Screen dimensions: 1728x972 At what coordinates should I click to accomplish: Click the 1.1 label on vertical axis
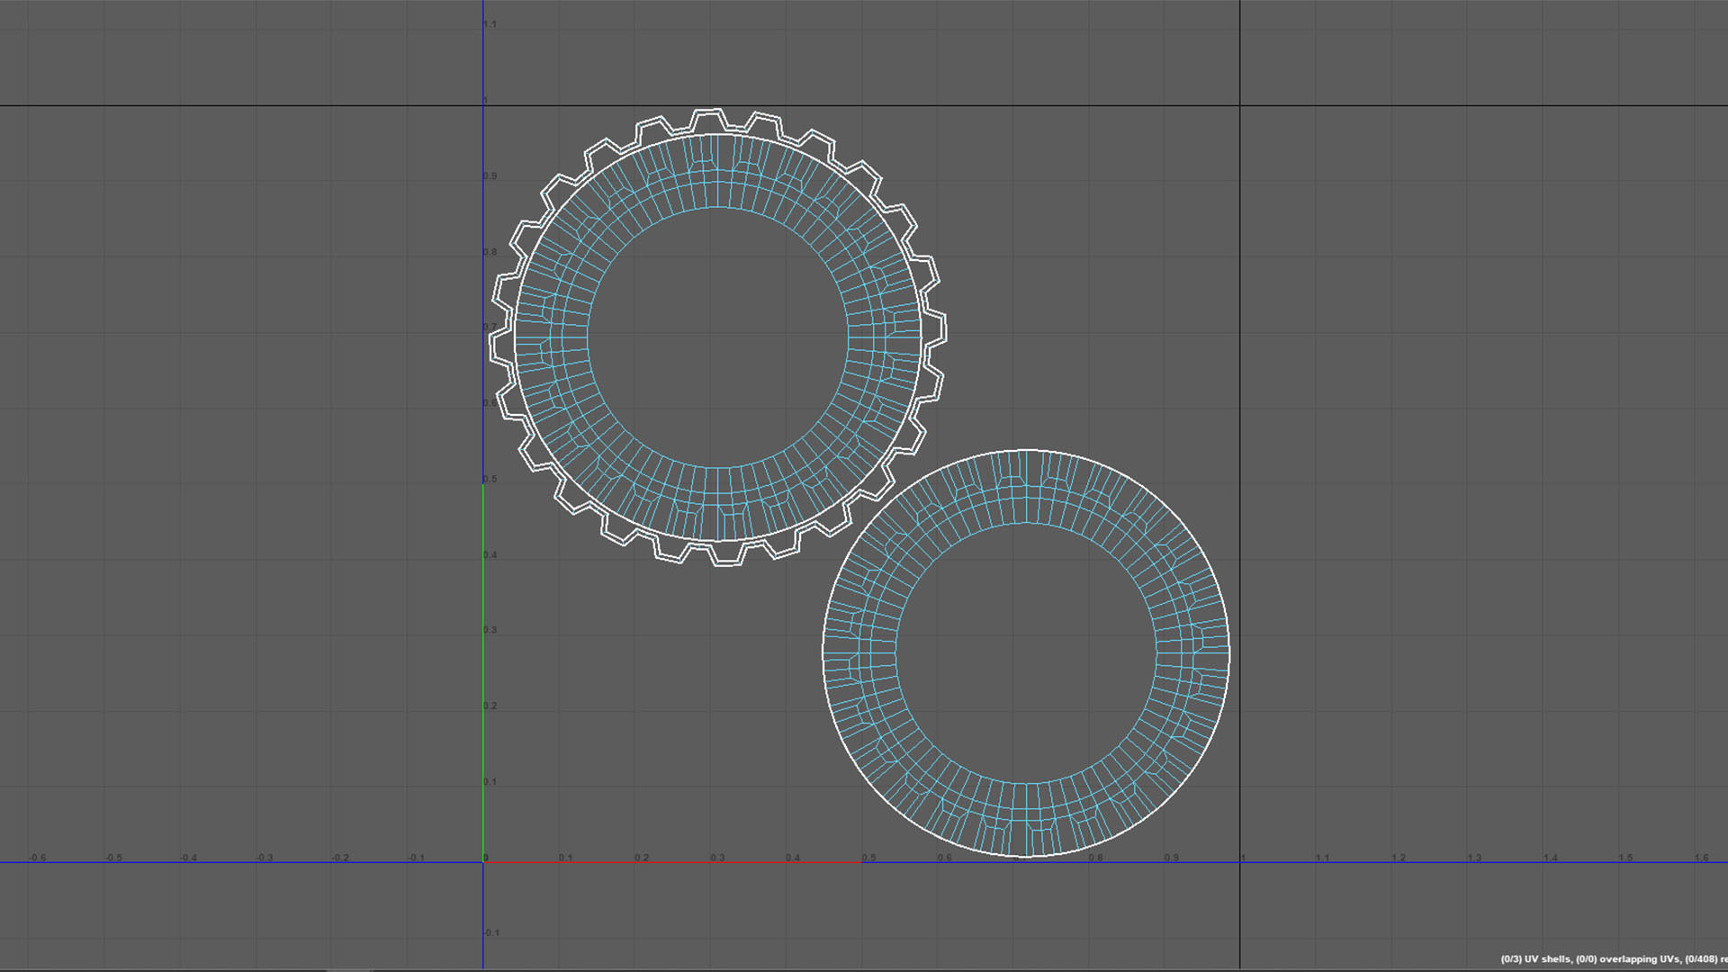490,24
